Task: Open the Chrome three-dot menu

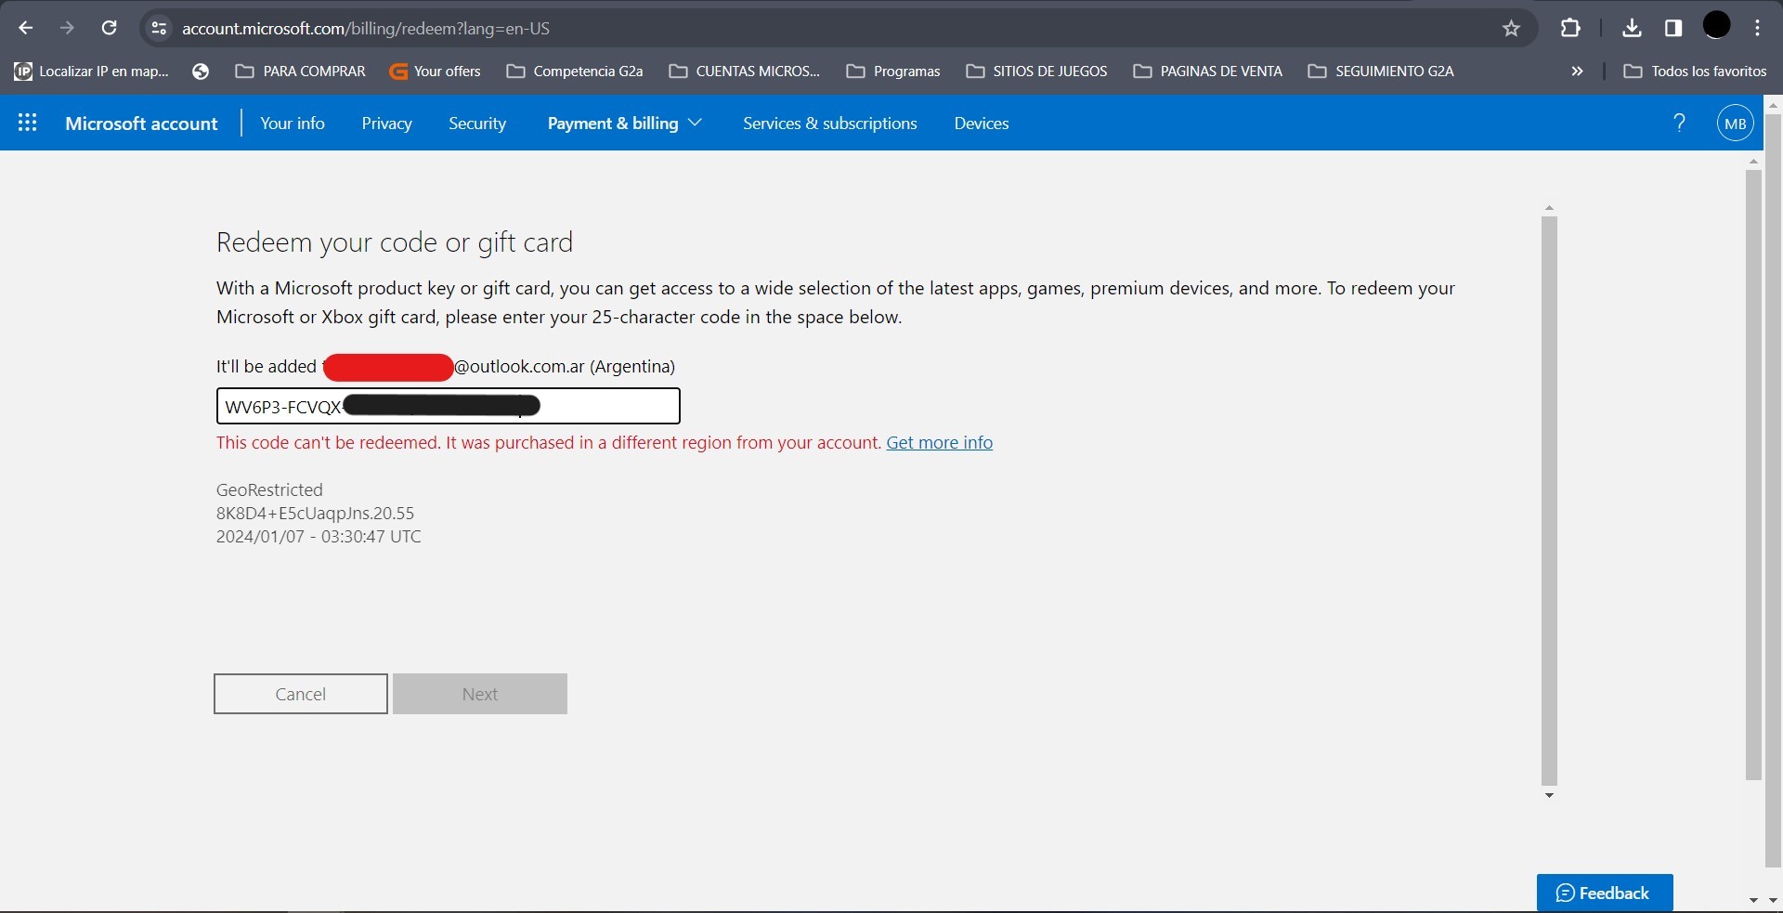Action: coord(1758,28)
